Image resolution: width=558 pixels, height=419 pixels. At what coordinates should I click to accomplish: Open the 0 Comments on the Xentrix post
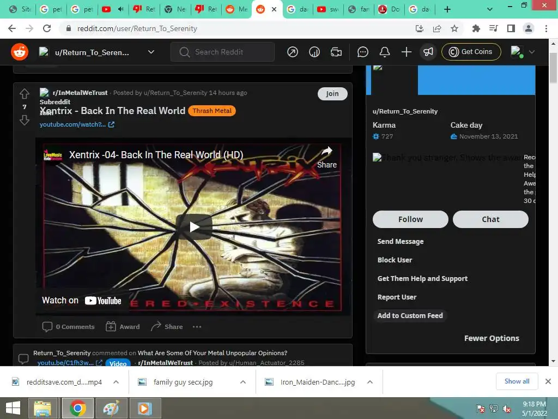(68, 327)
